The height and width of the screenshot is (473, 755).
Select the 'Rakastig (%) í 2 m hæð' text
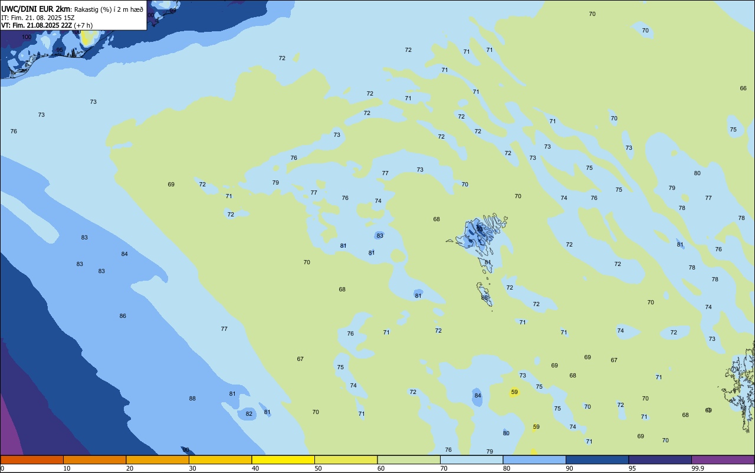pyautogui.click(x=109, y=9)
